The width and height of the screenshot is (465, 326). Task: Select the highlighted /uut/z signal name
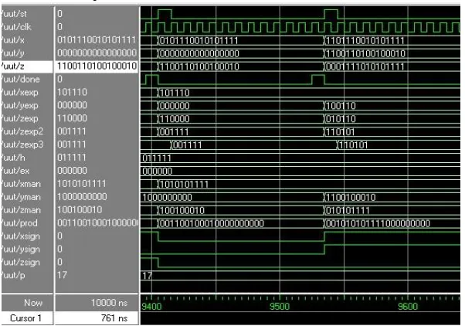click(x=13, y=66)
